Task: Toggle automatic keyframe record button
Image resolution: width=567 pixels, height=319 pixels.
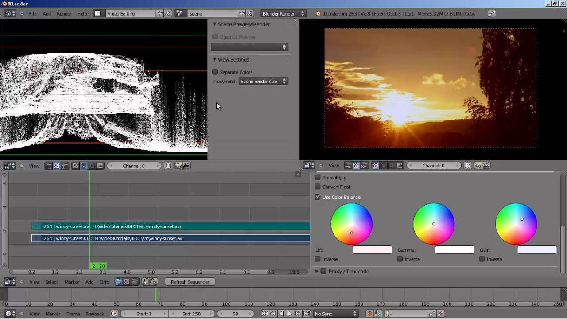Action: [369, 314]
